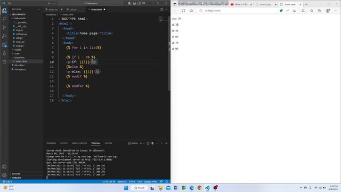
Task: Open the Extensions view
Action: point(4,45)
